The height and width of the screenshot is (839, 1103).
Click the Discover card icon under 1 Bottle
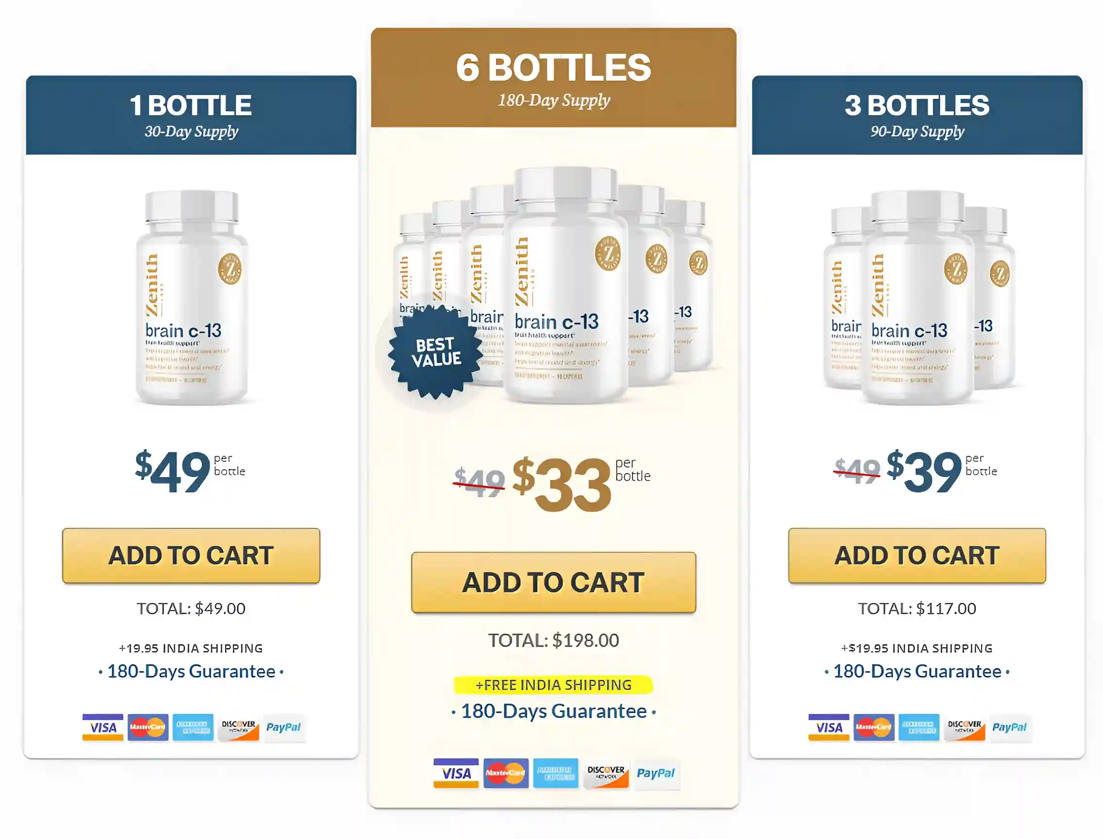click(x=238, y=728)
